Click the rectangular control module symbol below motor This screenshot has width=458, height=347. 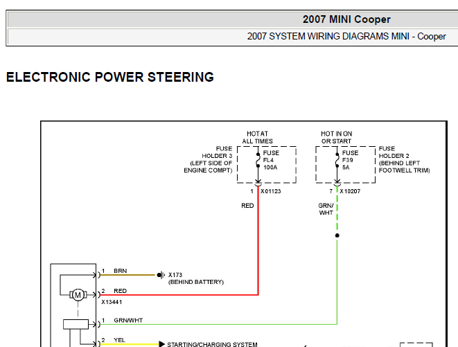(x=76, y=324)
